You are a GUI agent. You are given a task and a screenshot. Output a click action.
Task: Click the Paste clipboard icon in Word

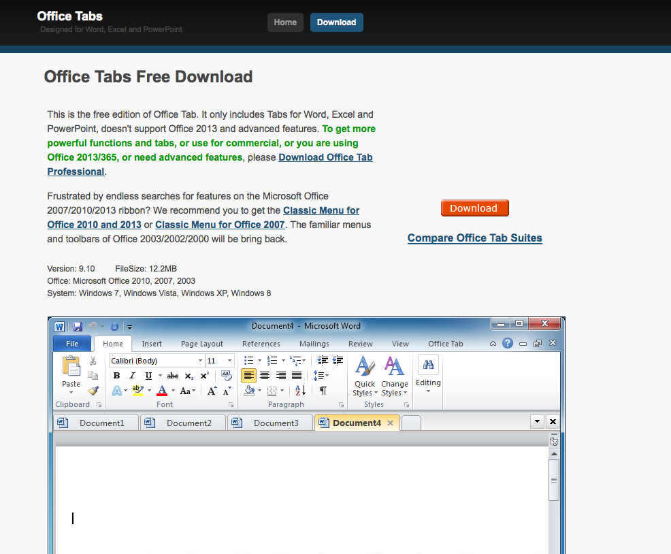71,366
